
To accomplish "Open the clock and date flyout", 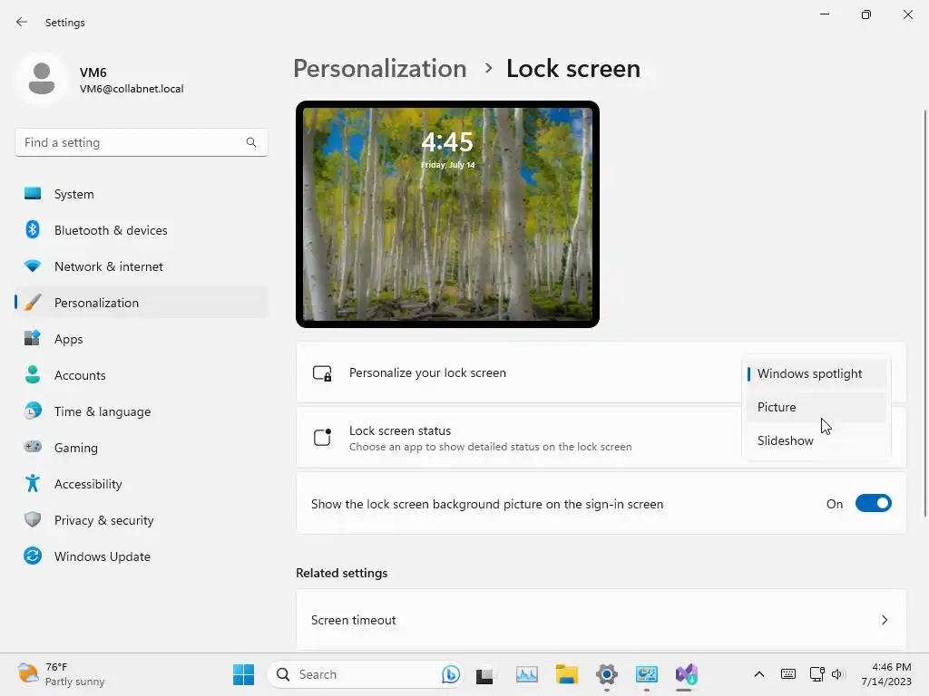I will (x=885, y=674).
